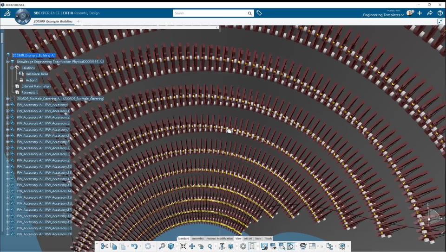Switch to the Standard tab
This screenshot has width=446, height=252.
pos(184,239)
